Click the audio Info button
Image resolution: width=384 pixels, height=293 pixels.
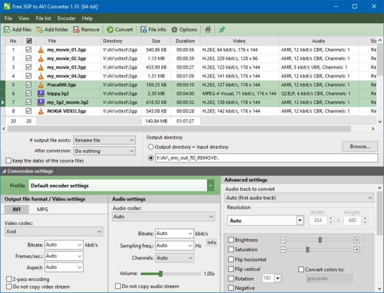(211, 242)
